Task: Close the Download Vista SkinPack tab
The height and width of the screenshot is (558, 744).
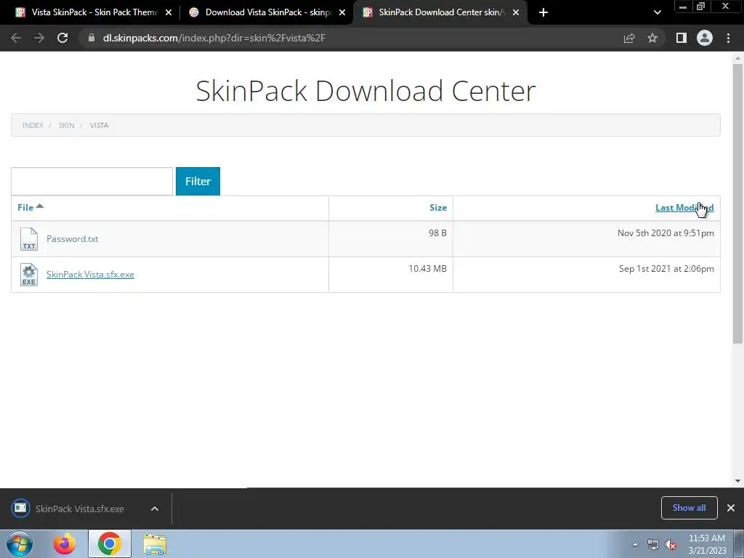Action: tap(342, 12)
